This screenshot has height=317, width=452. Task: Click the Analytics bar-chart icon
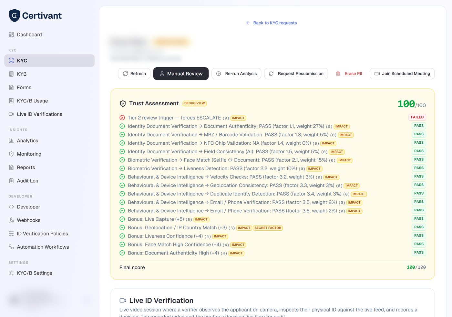pyautogui.click(x=11, y=140)
